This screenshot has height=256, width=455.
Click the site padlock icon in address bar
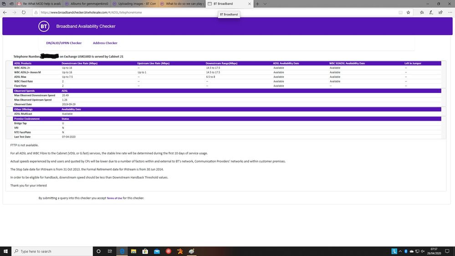tap(36, 12)
